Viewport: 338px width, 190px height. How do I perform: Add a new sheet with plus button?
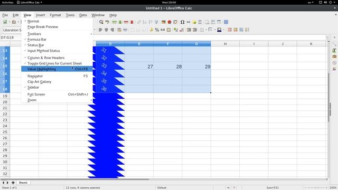[13, 183]
